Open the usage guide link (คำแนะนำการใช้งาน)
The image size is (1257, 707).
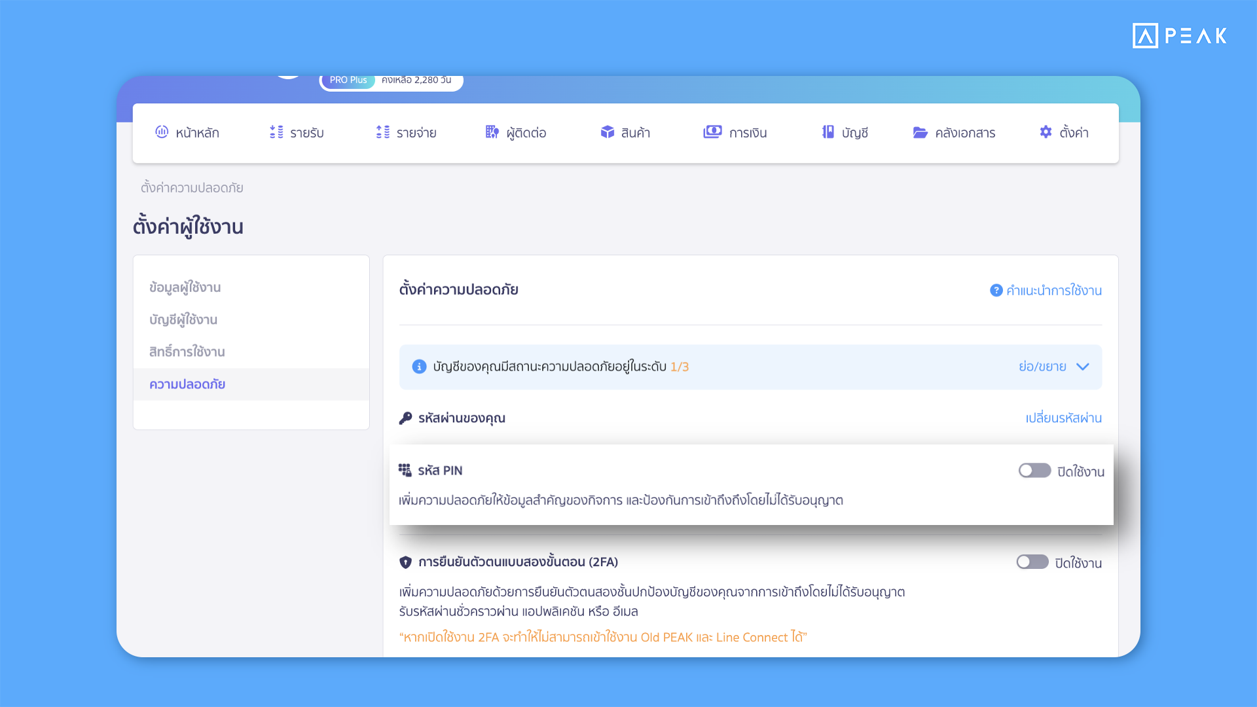pyautogui.click(x=1053, y=290)
